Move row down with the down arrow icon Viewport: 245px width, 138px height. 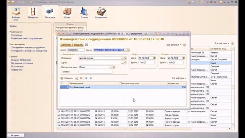pyautogui.click(x=91, y=78)
